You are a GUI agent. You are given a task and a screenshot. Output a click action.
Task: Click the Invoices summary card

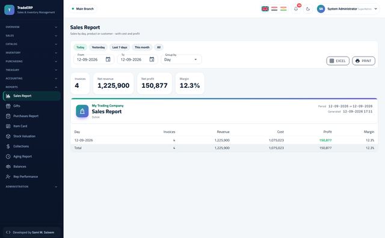[80, 84]
